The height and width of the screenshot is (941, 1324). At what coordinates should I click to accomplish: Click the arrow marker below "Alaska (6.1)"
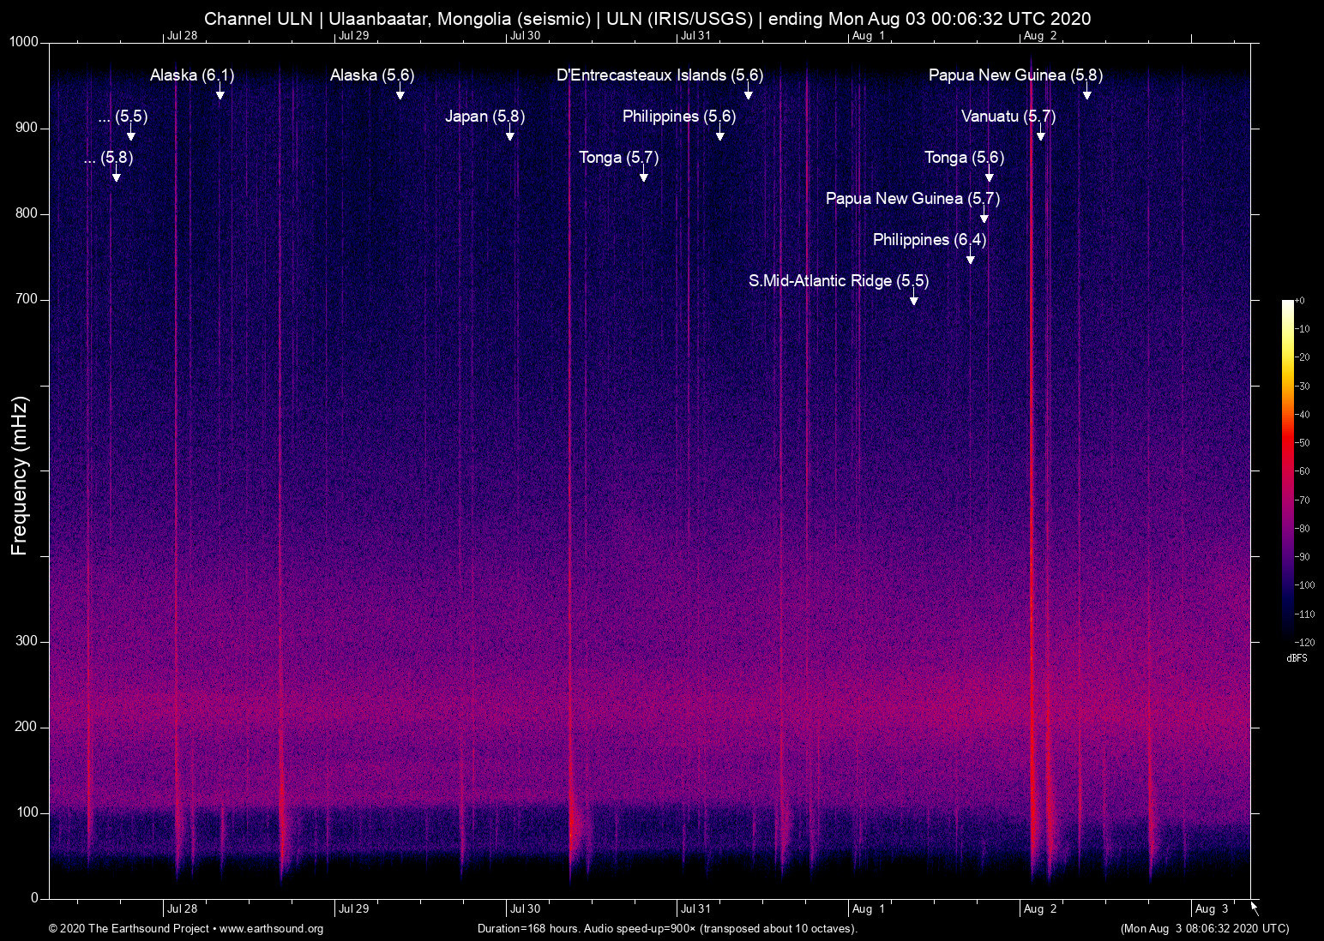coord(220,92)
